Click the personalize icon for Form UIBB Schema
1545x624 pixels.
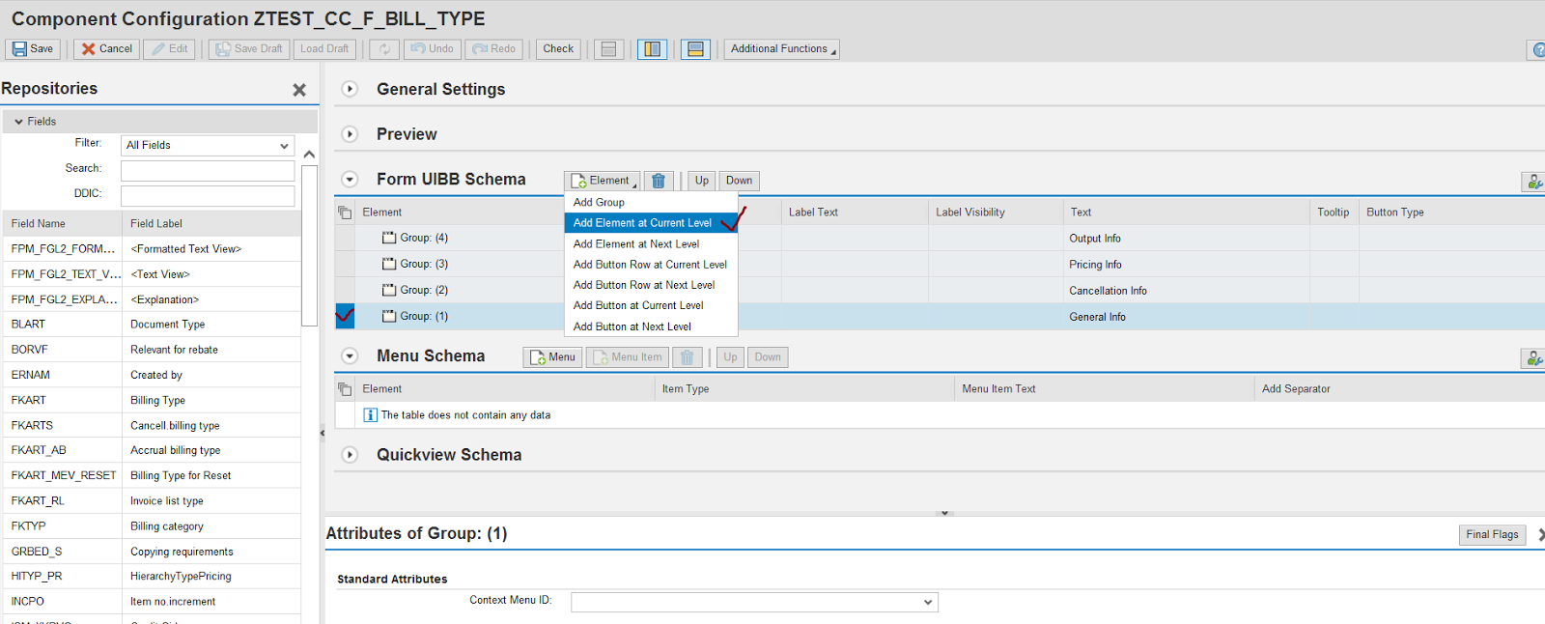pos(1533,182)
